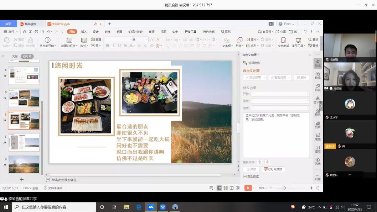Open the font size dropdown
This screenshot has width=377, height=212.
pyautogui.click(x=146, y=39)
